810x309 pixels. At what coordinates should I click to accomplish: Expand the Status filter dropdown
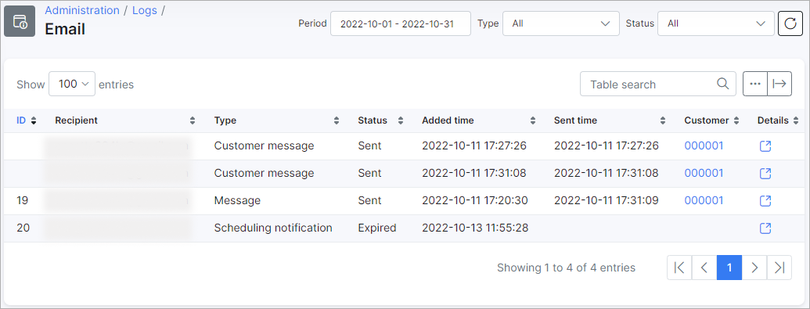(716, 23)
